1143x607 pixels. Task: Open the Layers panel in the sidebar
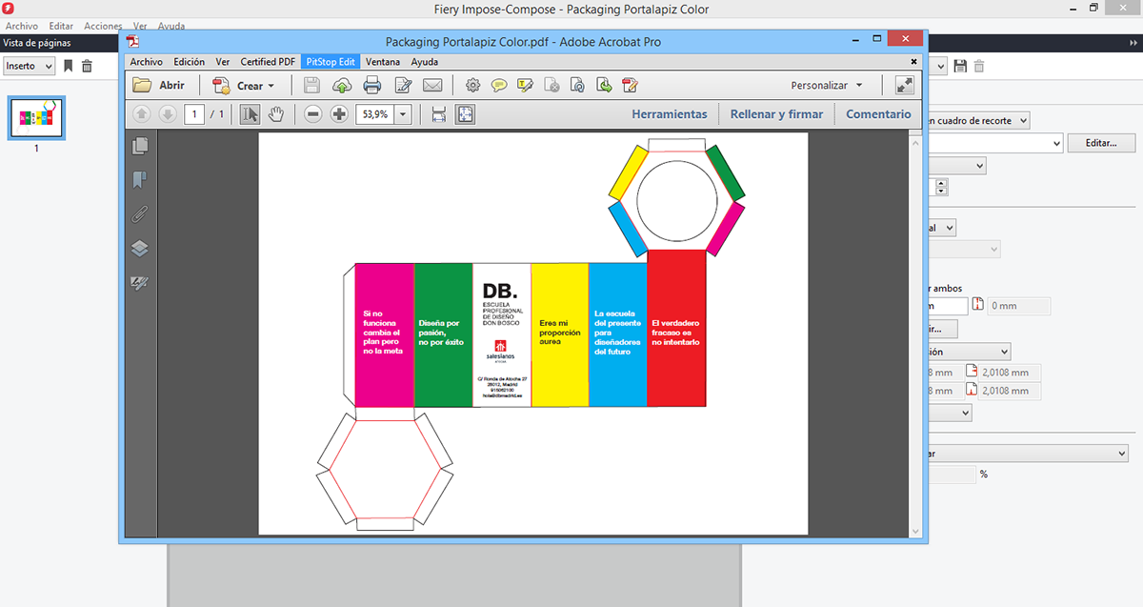click(140, 249)
